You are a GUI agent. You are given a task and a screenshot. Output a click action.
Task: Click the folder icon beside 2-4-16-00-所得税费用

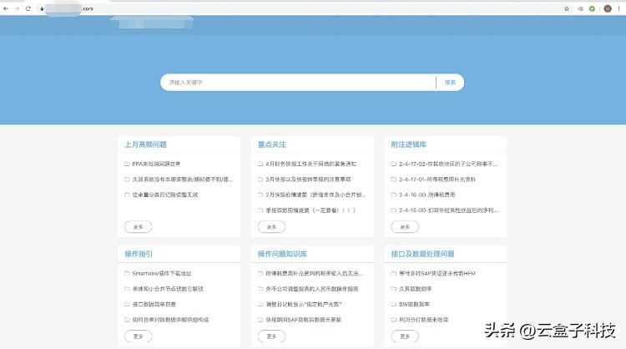coord(393,195)
